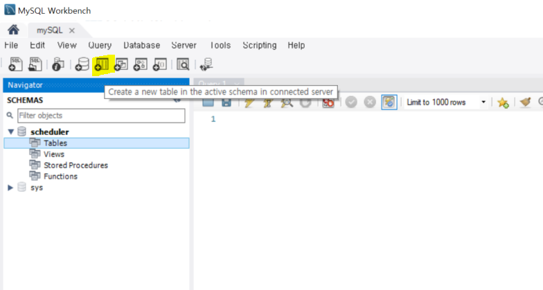Create a new schema toolbar icon
This screenshot has height=290, width=543.
(82, 64)
